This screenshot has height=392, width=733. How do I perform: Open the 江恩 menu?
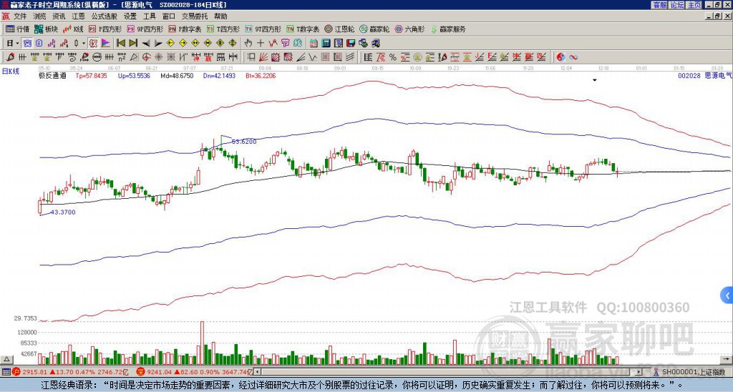coord(78,16)
